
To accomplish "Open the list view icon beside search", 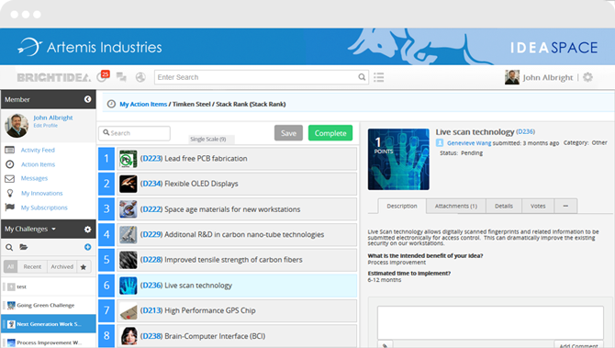I will 378,77.
